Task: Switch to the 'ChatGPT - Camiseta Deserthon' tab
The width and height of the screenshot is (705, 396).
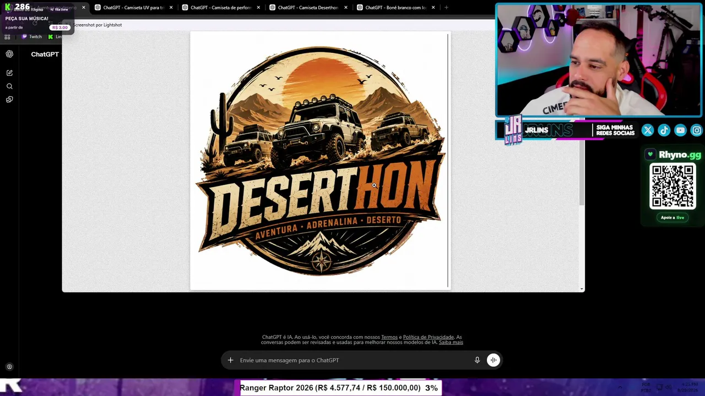Action: click(x=308, y=8)
